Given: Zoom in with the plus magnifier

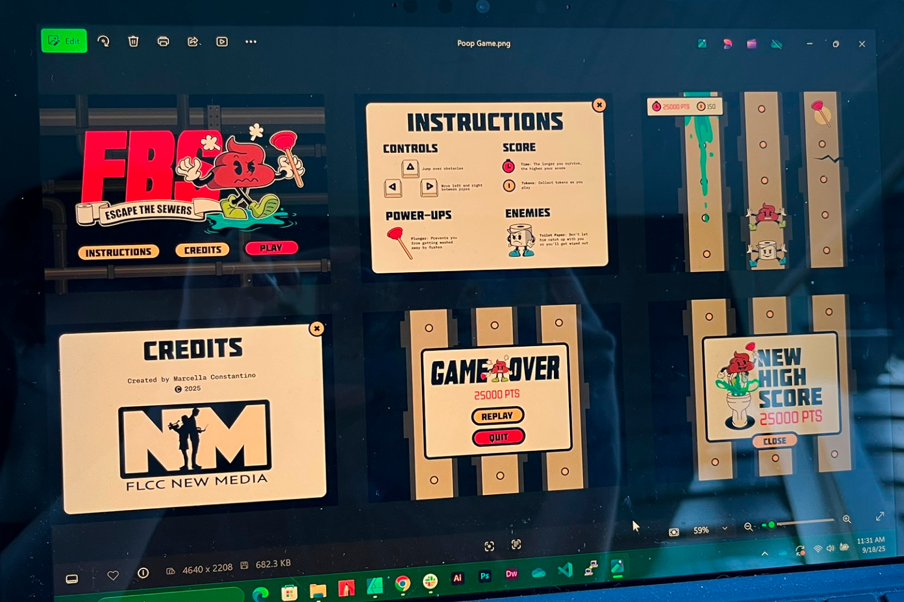Looking at the screenshot, I should click(x=847, y=519).
